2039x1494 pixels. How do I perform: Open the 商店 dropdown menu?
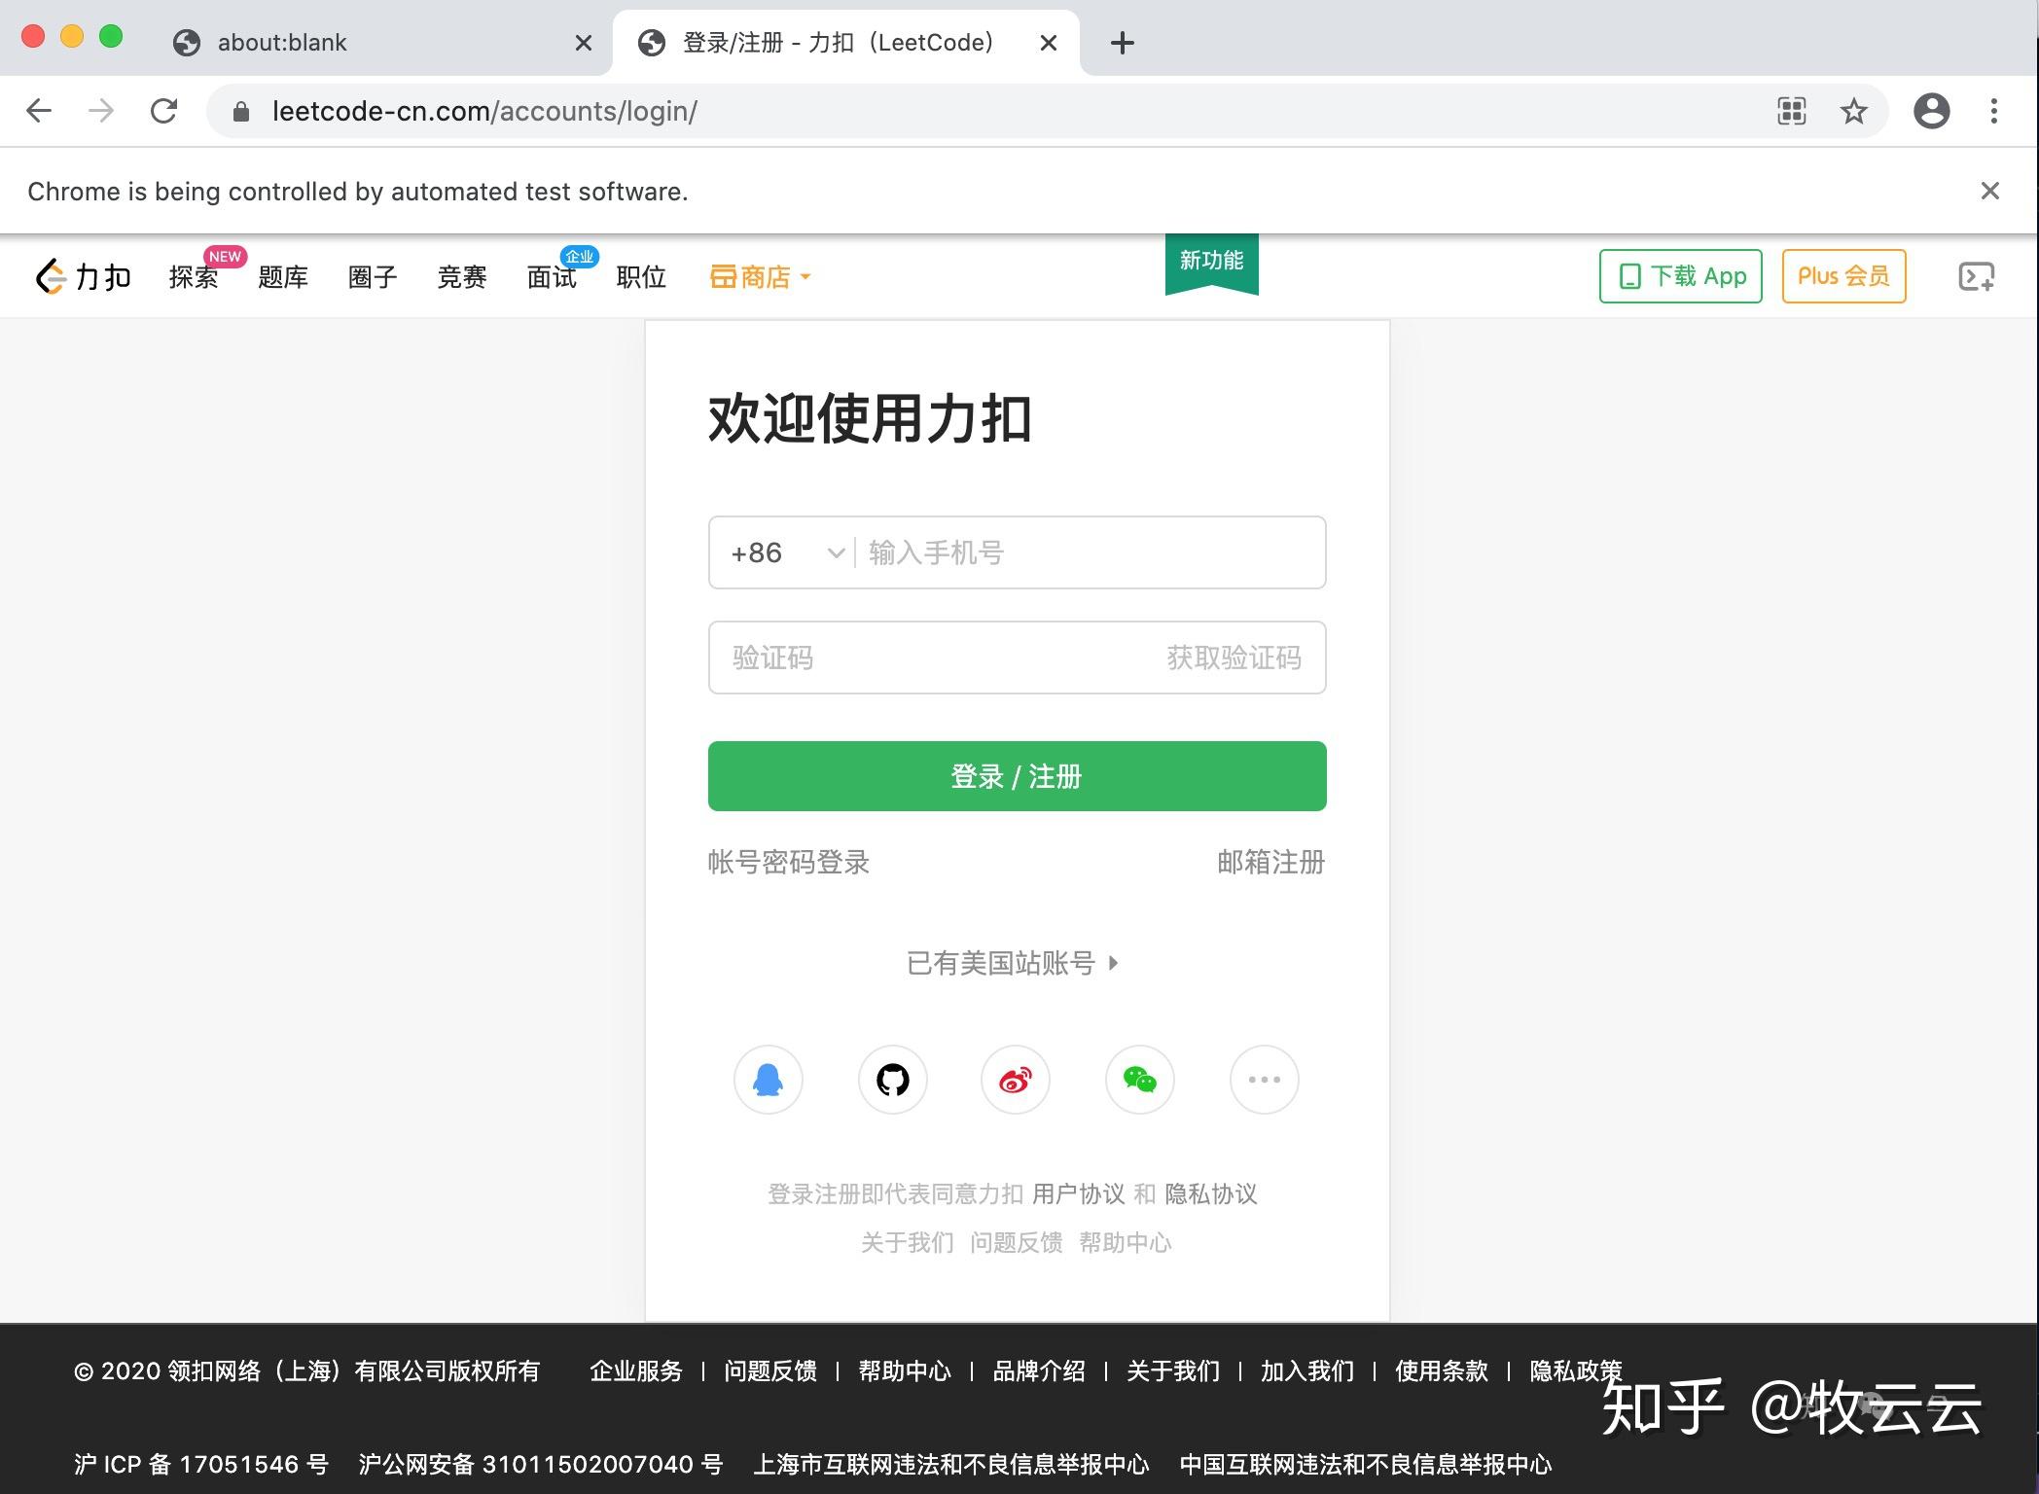click(x=760, y=277)
